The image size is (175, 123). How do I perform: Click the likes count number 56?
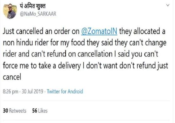(35, 111)
